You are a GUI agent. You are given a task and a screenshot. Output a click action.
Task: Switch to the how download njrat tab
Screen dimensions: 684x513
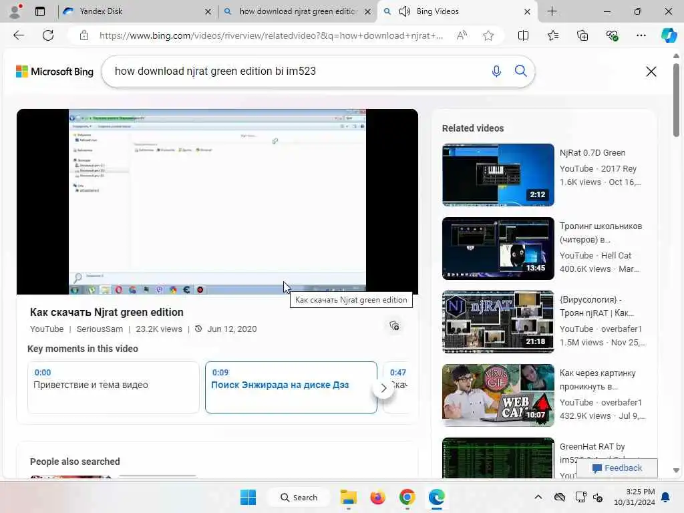point(299,11)
